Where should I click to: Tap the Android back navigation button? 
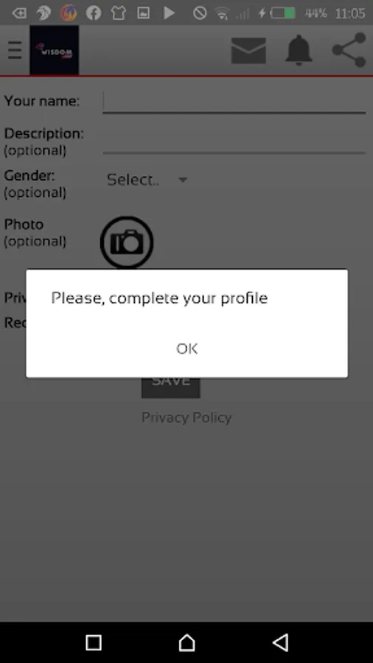(x=280, y=642)
